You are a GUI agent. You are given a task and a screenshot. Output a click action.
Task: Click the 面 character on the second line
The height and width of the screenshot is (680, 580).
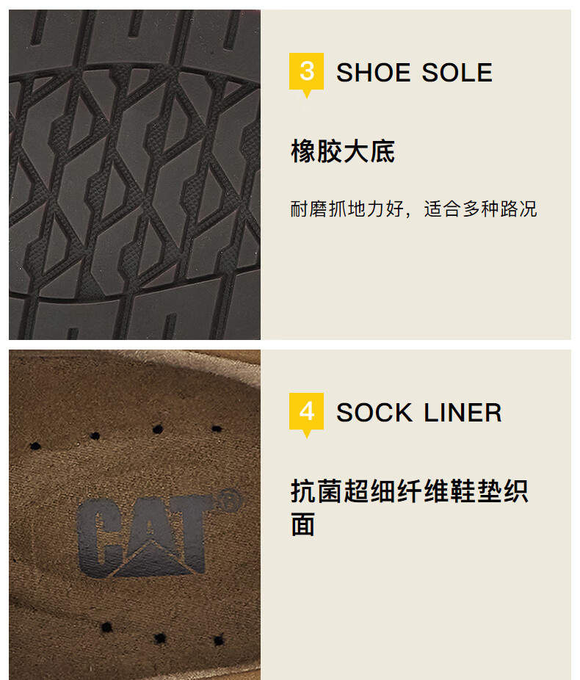[302, 524]
